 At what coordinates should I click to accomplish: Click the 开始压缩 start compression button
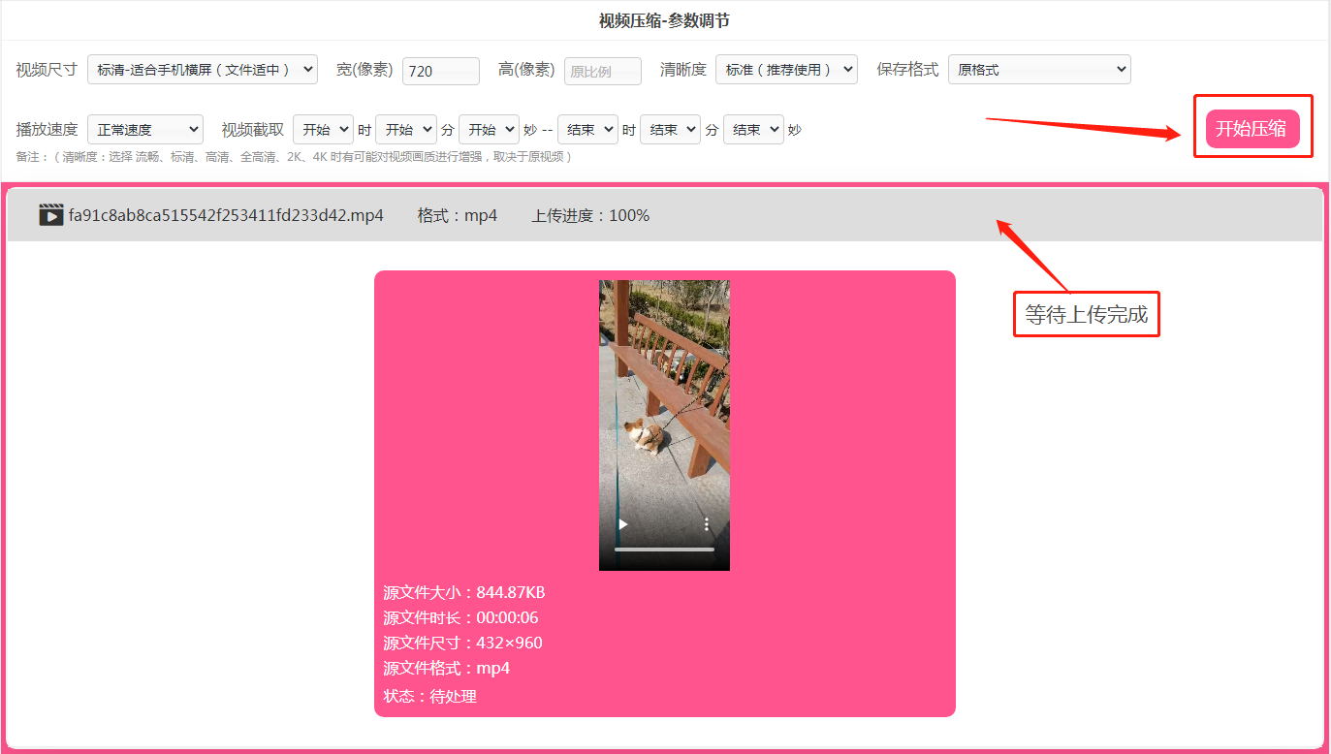click(1252, 129)
